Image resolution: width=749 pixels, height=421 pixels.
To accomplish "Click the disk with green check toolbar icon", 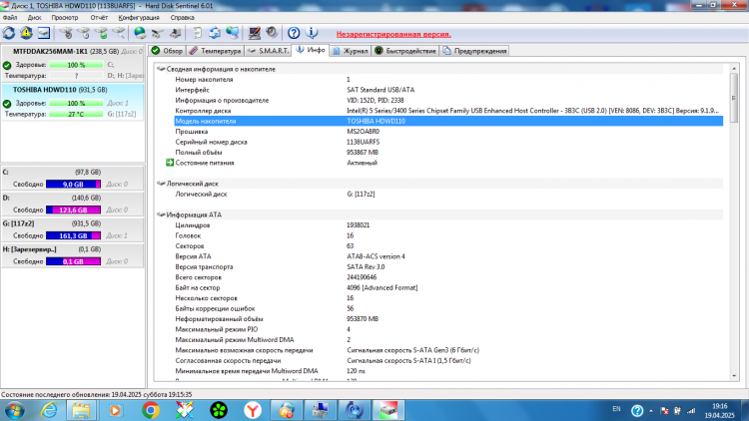I will (101, 33).
